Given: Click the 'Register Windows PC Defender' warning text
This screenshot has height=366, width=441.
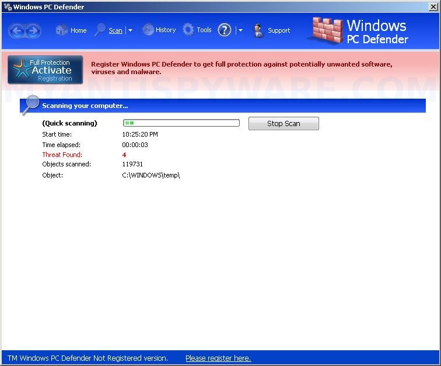Looking at the screenshot, I should pos(242,68).
